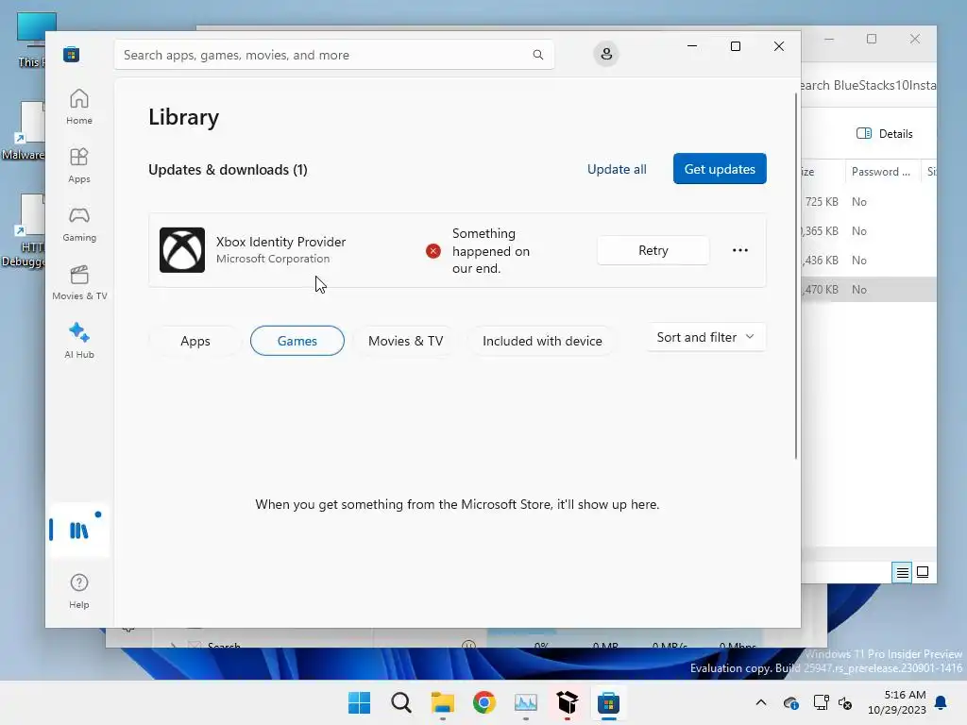Click the muted volume tray icon
The width and height of the screenshot is (967, 725).
point(845,702)
